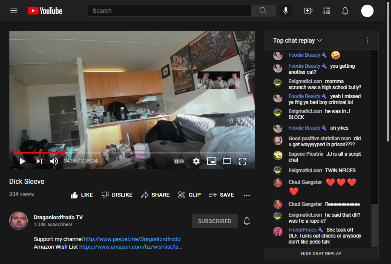Click Good positive christian man username

(x=319, y=139)
